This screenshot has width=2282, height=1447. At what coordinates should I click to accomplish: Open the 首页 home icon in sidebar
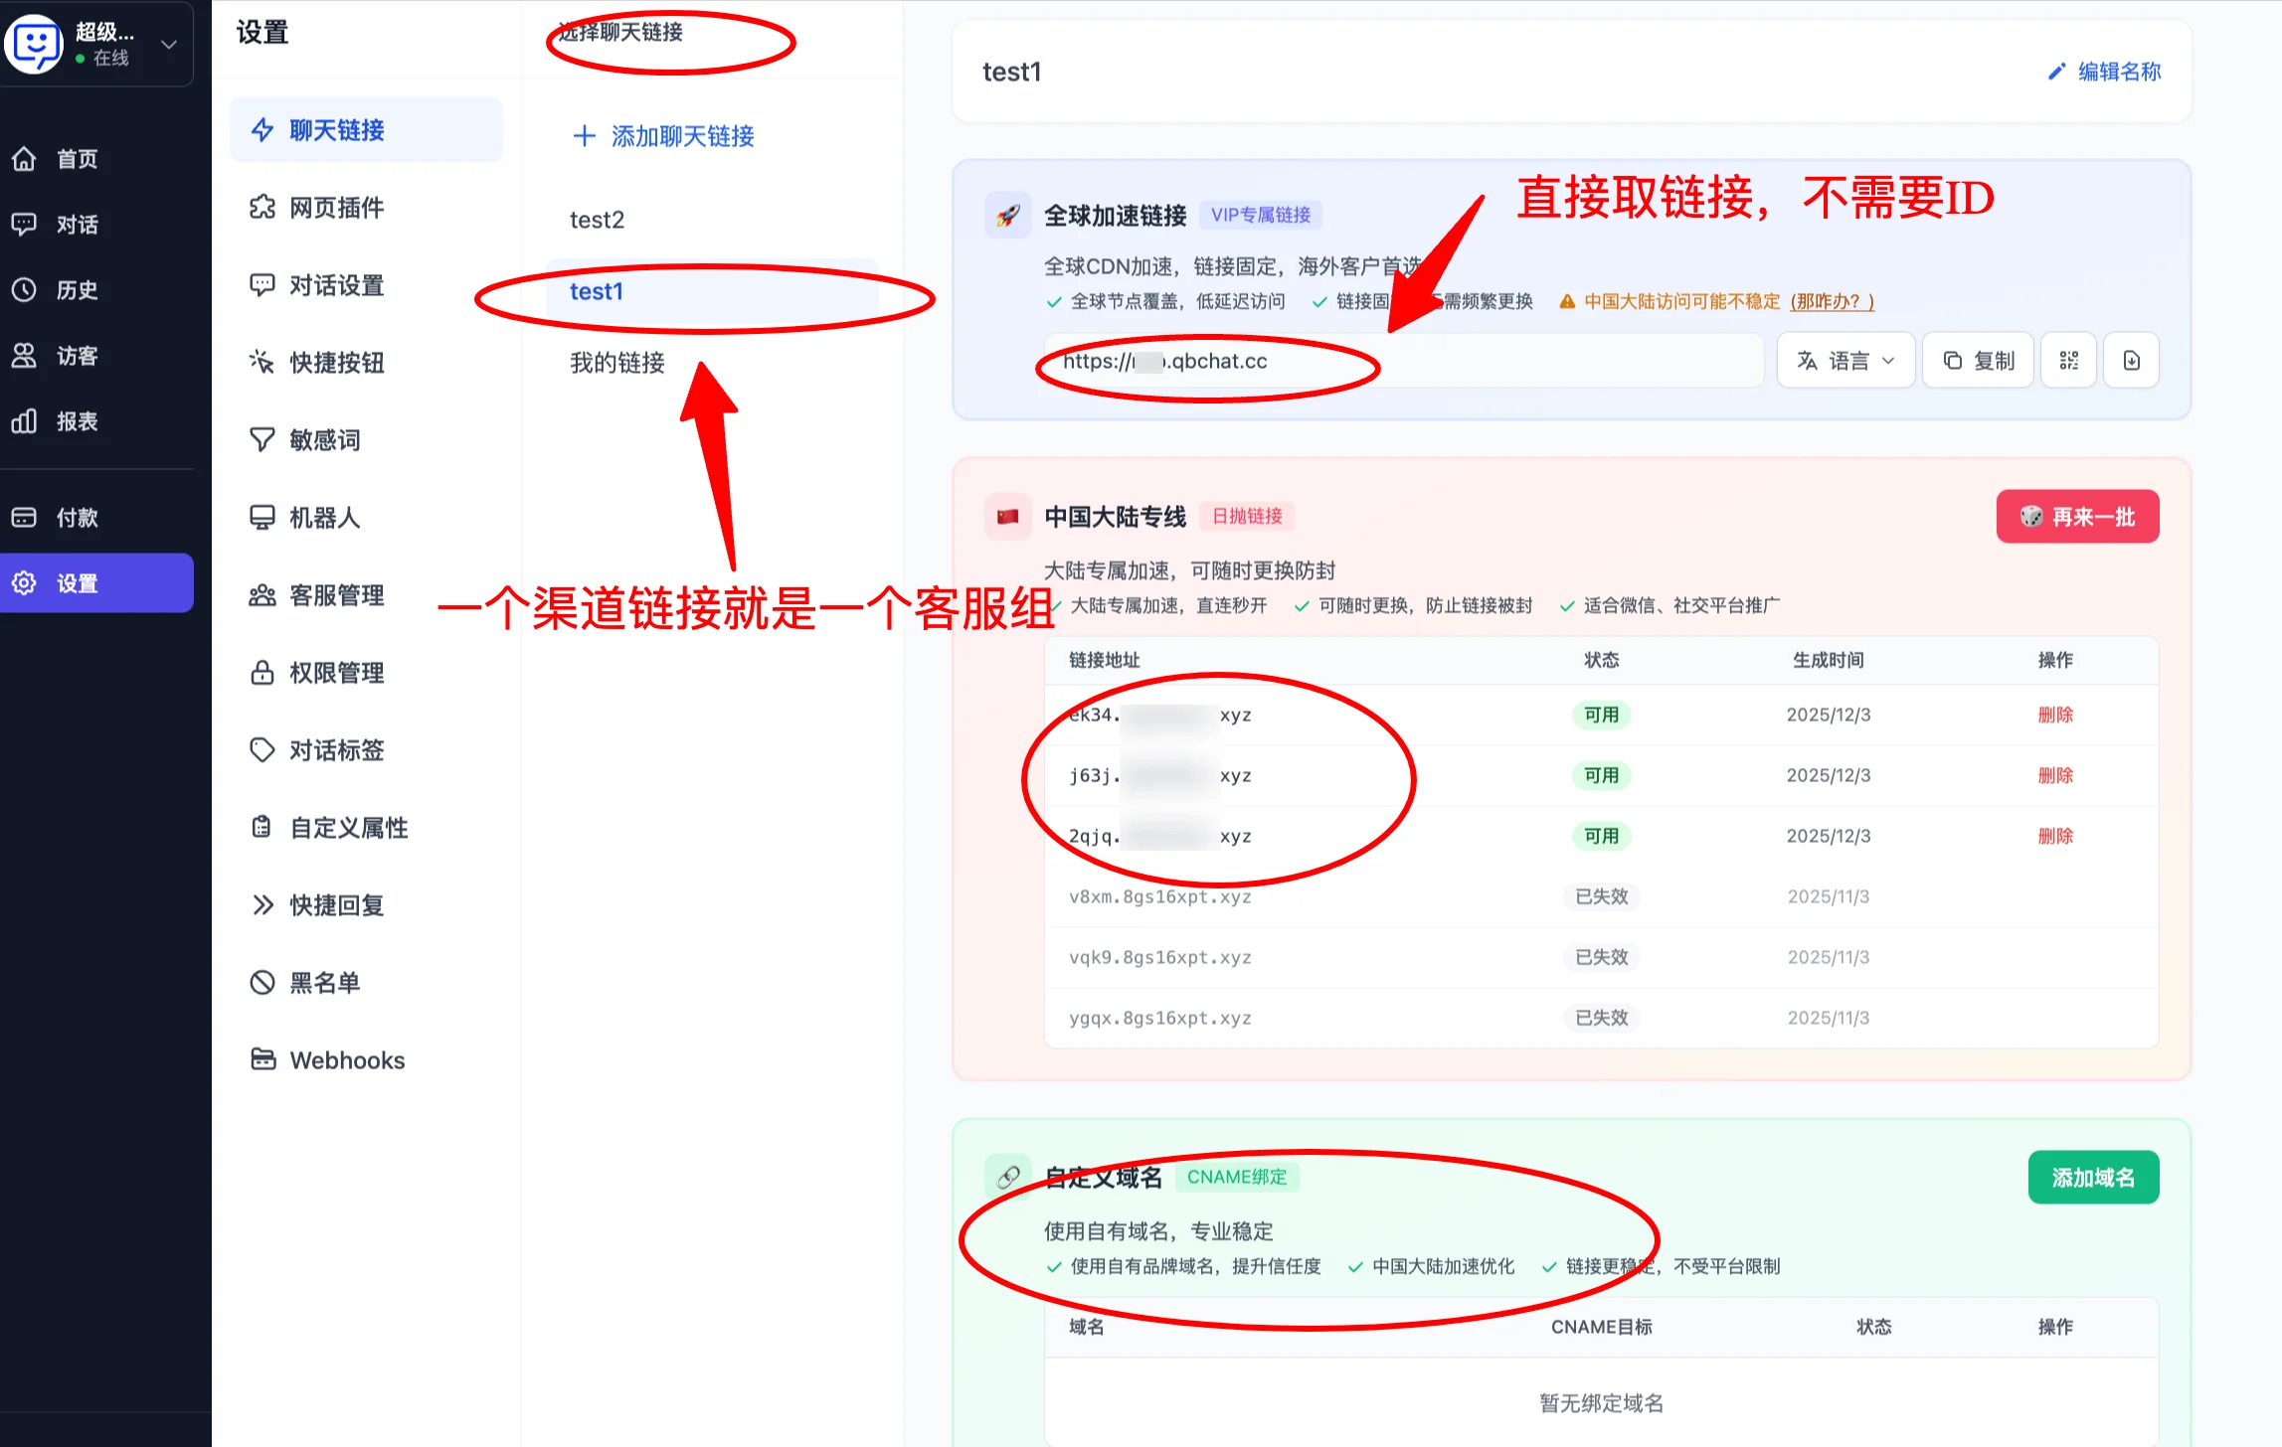pyautogui.click(x=25, y=158)
